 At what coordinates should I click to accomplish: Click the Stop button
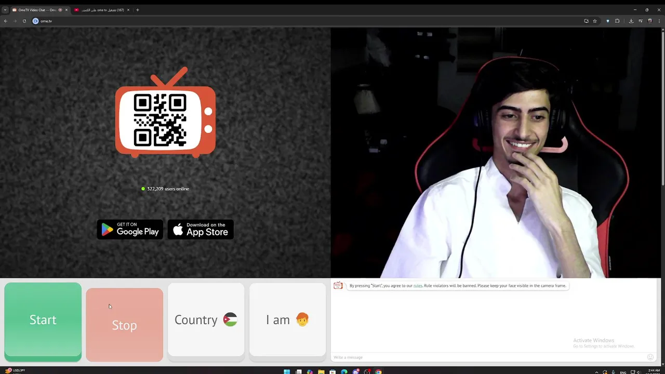click(x=124, y=325)
